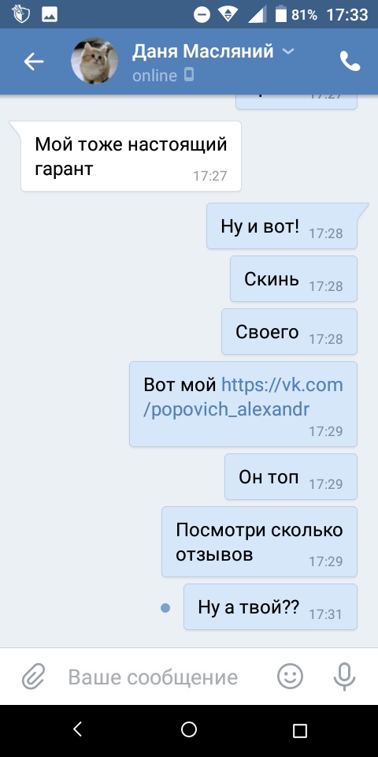378x757 pixels.
Task: Tap the Android recent apps square button
Action: 300,730
